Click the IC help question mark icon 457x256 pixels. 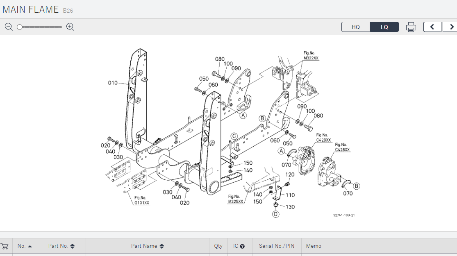pyautogui.click(x=242, y=246)
